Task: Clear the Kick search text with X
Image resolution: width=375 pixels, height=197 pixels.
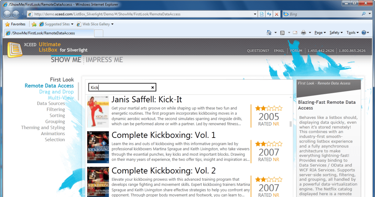Action: click(153, 88)
